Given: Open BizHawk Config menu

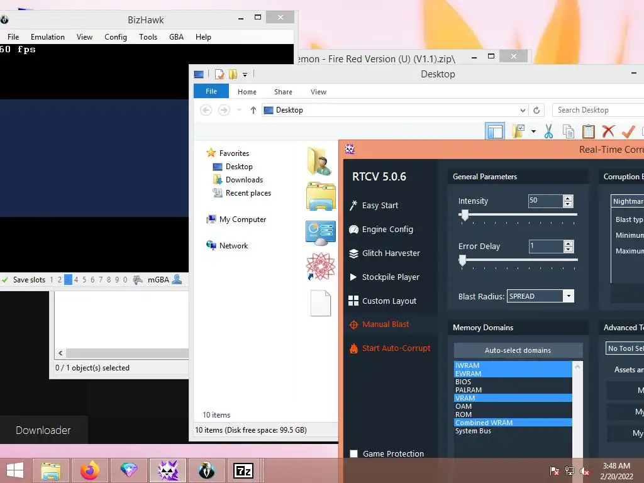Looking at the screenshot, I should pos(116,37).
